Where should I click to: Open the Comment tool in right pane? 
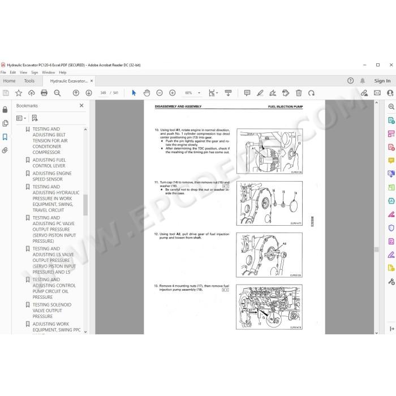391,160
